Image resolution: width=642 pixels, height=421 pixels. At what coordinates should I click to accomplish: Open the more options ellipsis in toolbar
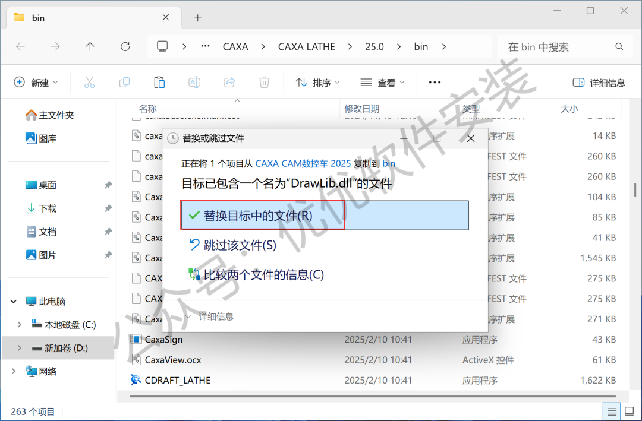pyautogui.click(x=435, y=82)
